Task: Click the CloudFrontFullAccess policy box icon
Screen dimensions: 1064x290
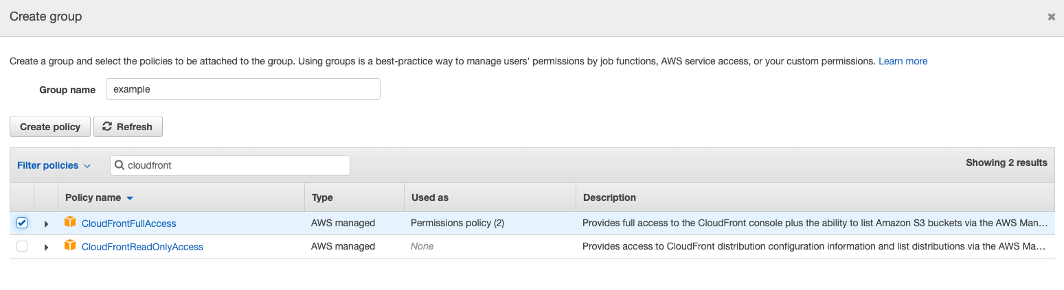Action: coord(69,222)
